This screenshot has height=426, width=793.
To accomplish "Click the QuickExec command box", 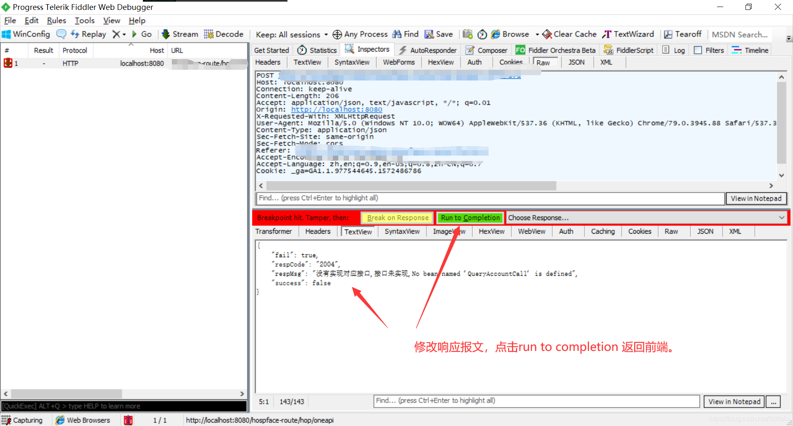I will (x=124, y=406).
